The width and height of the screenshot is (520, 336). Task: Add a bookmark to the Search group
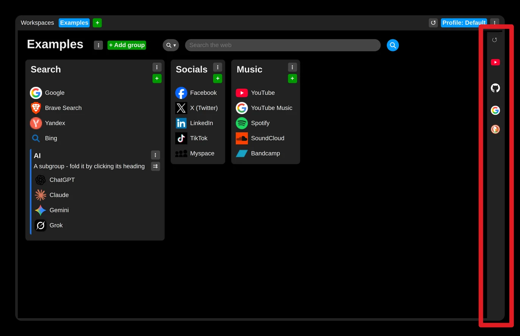tap(157, 78)
